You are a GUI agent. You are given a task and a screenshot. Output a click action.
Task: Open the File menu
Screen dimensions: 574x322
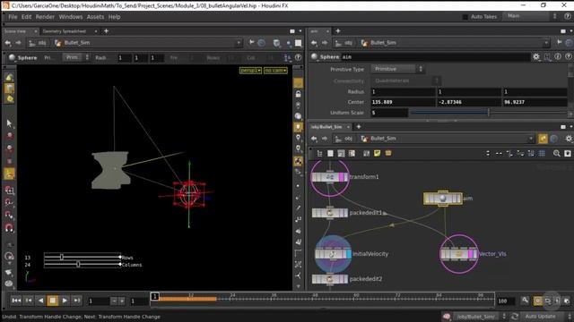coord(13,17)
